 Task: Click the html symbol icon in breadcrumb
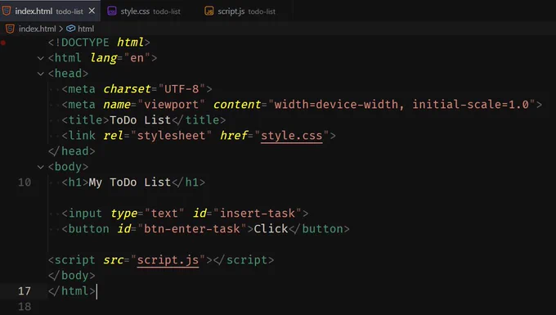(70, 29)
